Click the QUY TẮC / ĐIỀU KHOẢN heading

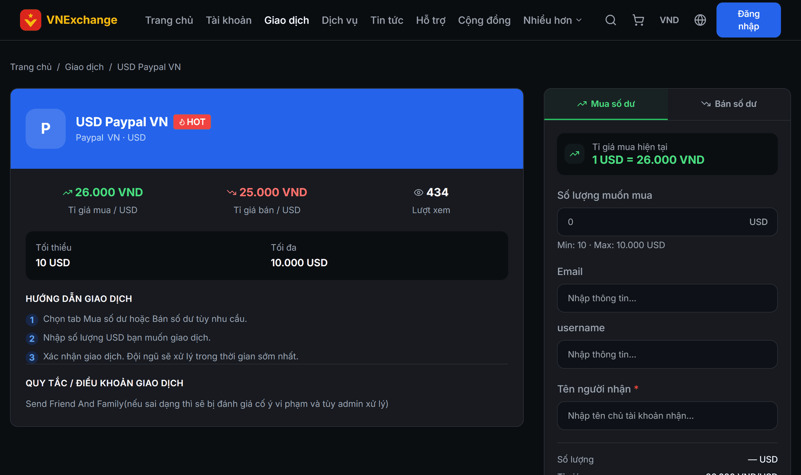click(104, 383)
